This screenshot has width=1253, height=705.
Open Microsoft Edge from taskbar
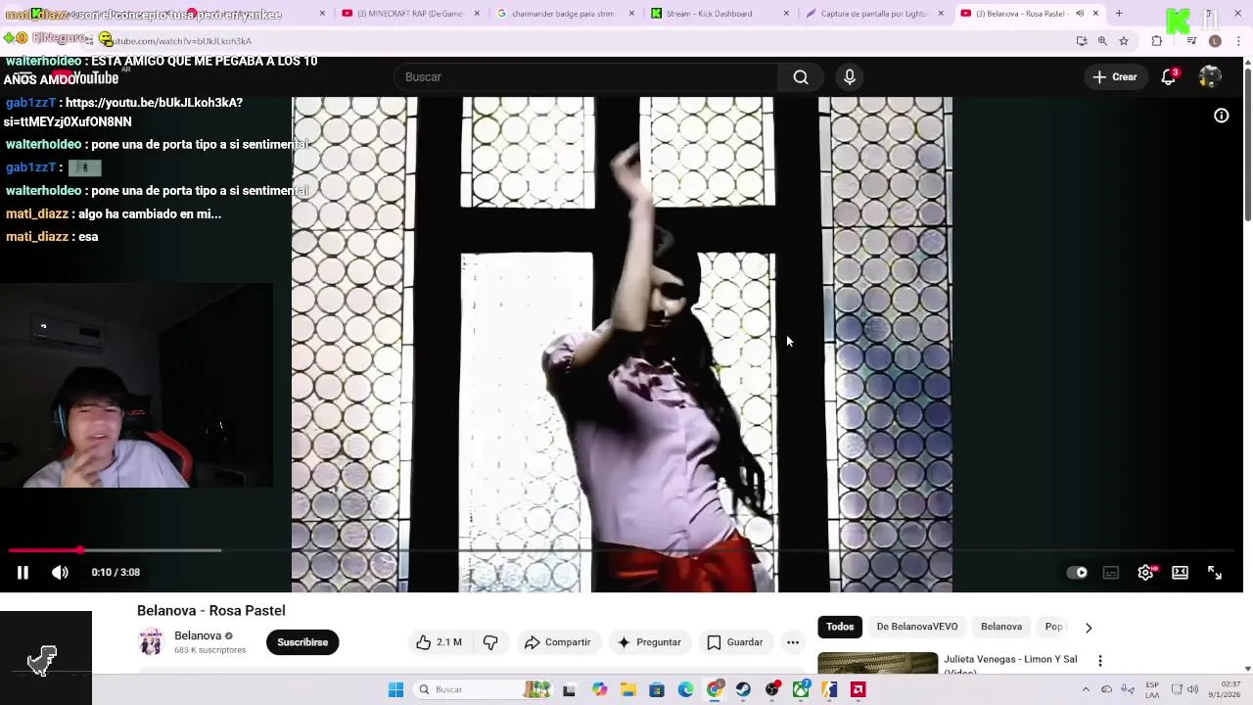685,689
